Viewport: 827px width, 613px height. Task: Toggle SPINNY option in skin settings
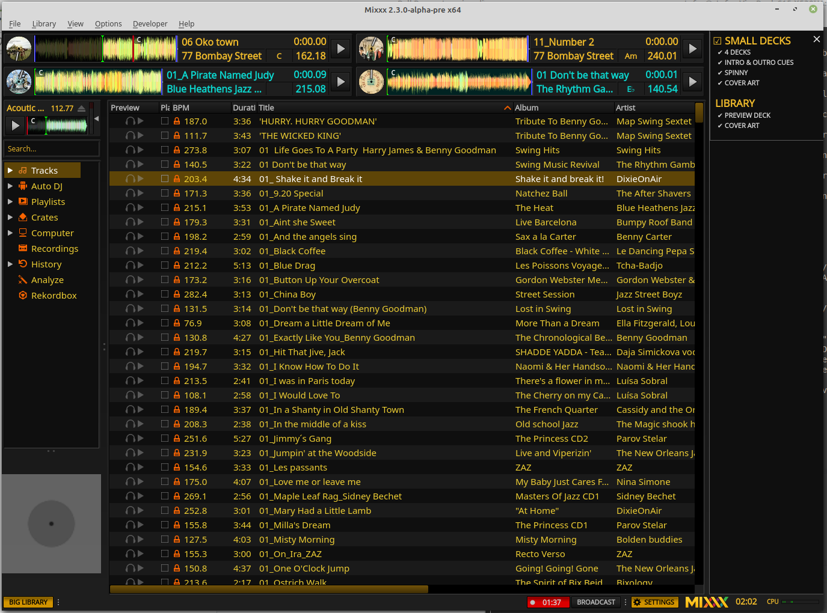coord(733,73)
